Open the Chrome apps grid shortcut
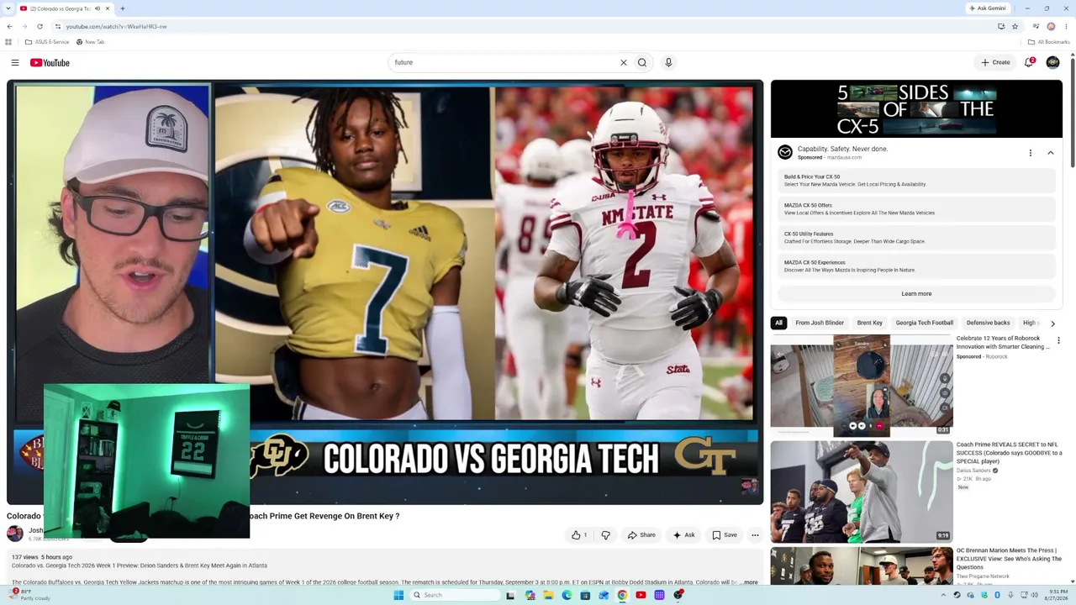 [x=8, y=42]
